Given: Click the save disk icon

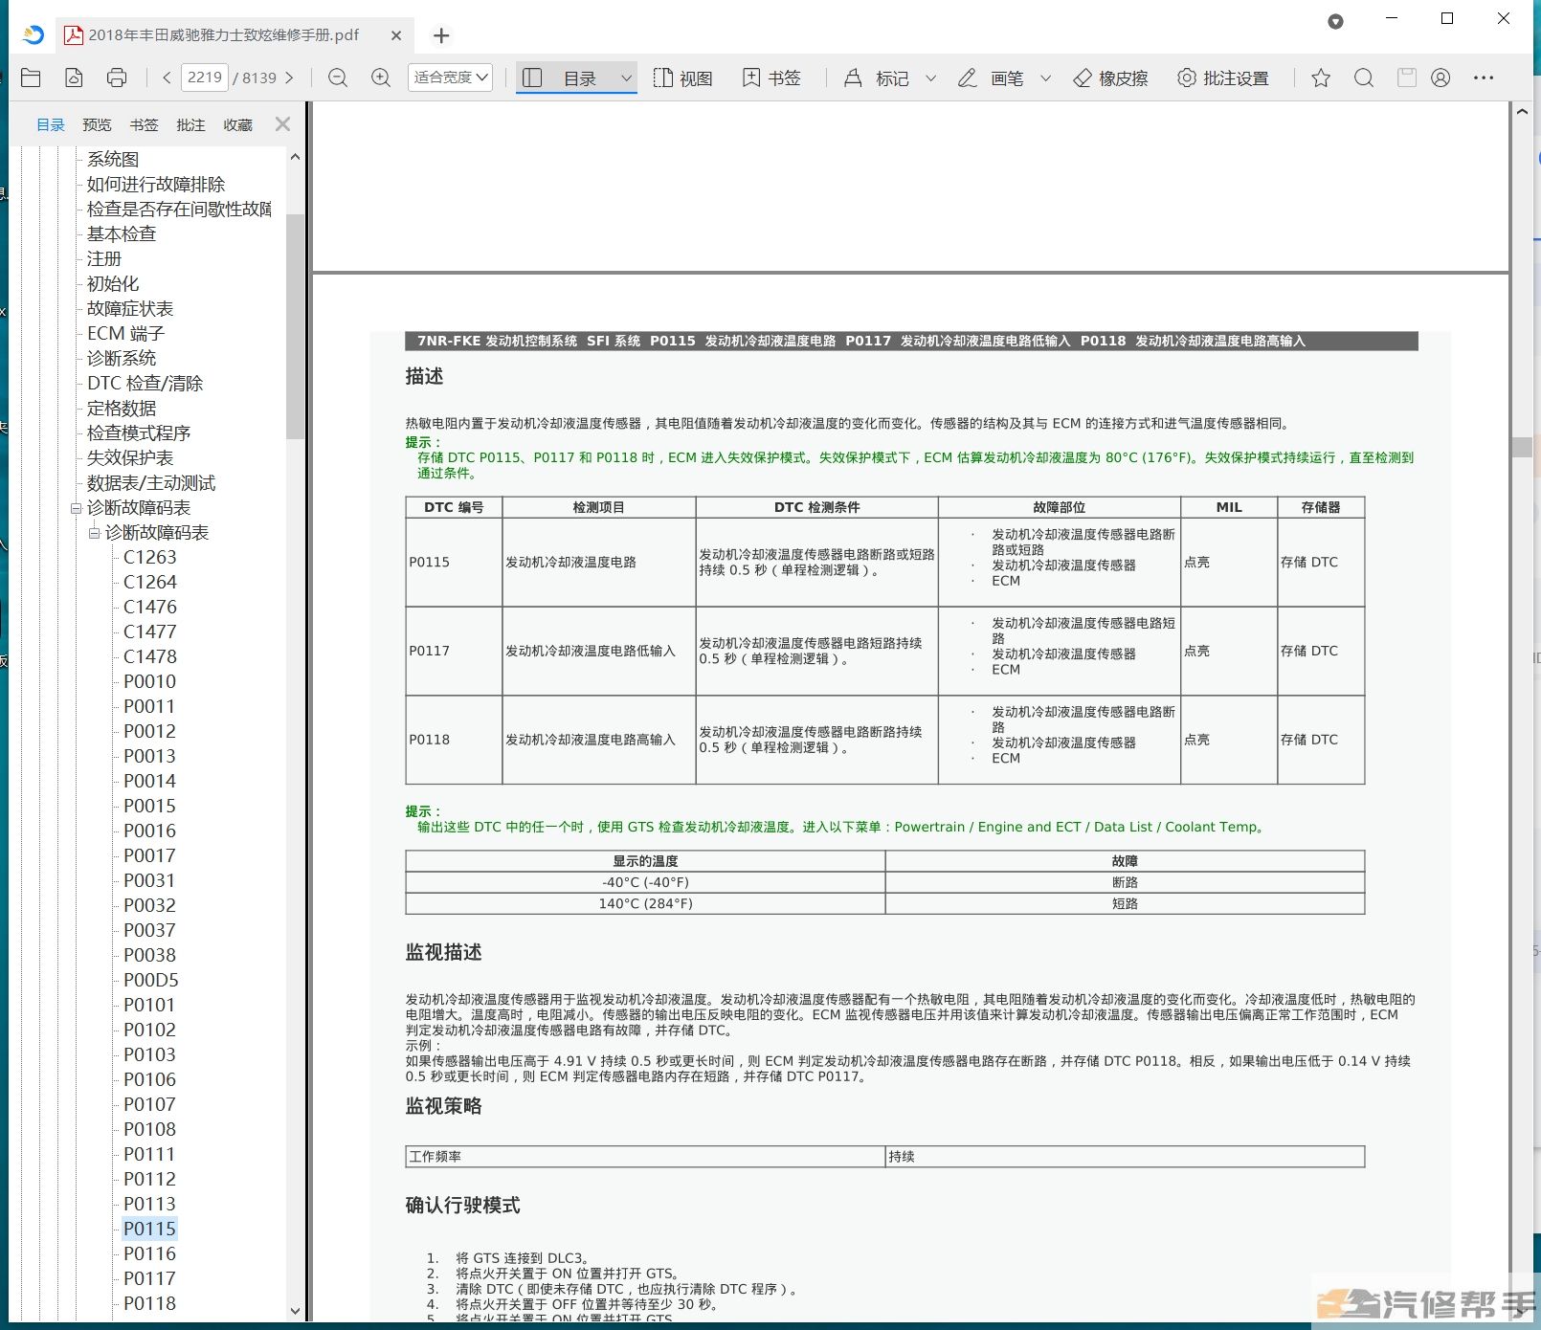Looking at the screenshot, I should coord(1406,78).
